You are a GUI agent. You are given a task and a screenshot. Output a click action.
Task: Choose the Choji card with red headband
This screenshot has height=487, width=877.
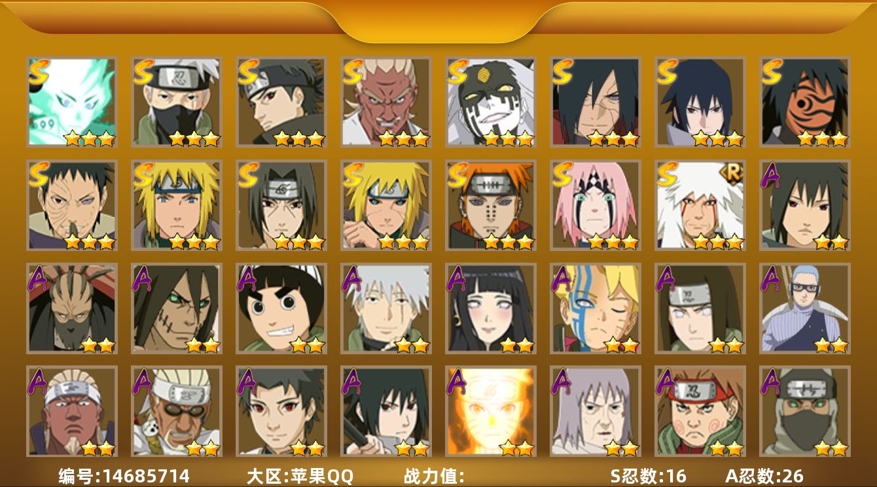[700, 412]
